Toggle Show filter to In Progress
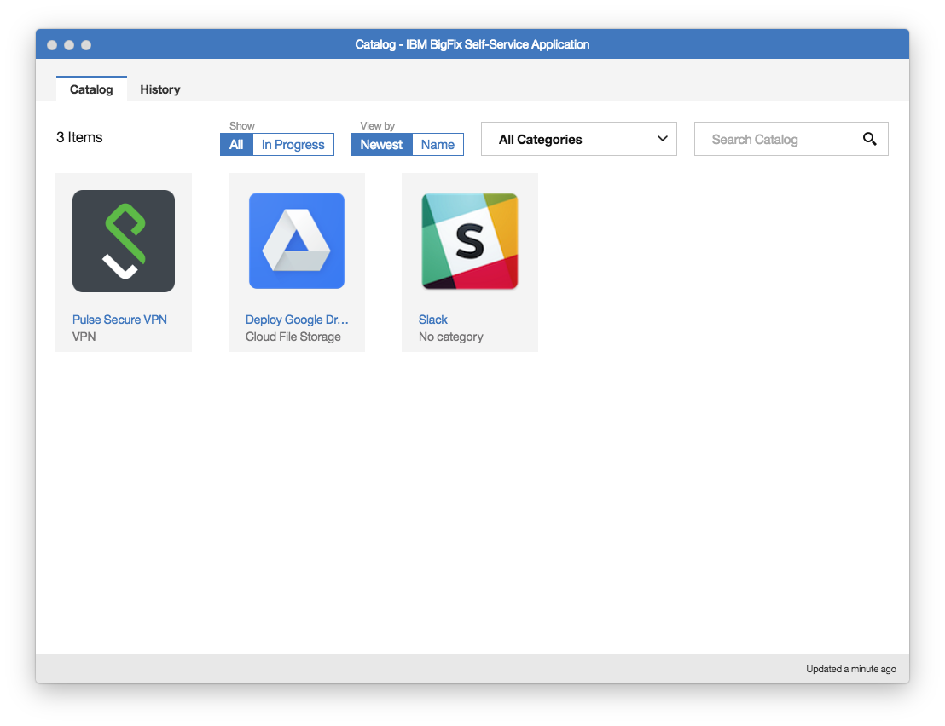The image size is (945, 726). 293,145
